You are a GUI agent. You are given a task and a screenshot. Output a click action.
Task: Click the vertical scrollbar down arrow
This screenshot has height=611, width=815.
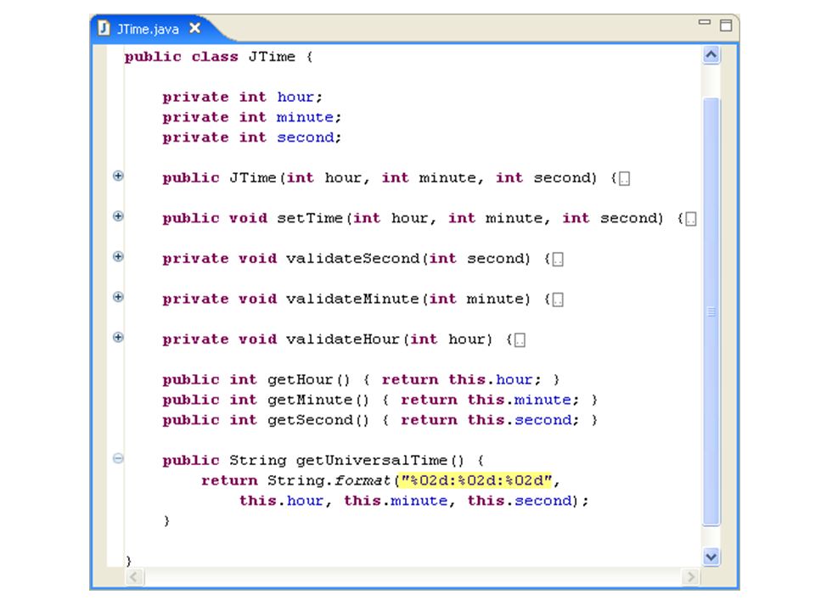[x=711, y=557]
